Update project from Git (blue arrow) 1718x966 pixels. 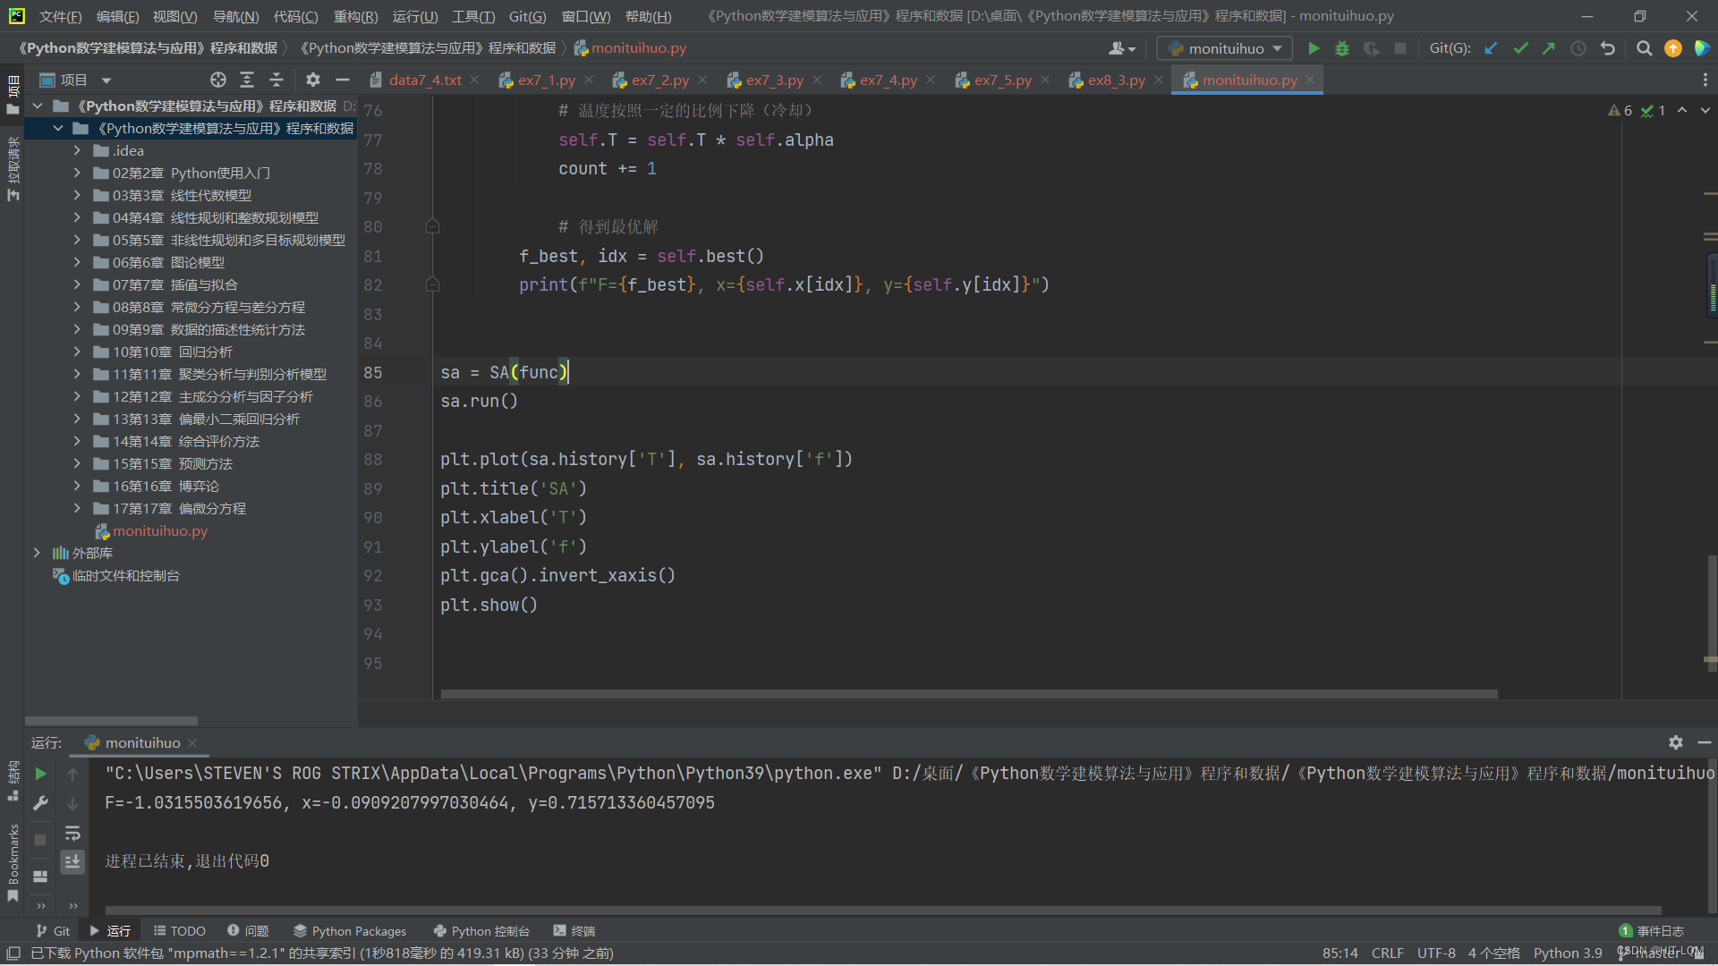(1491, 48)
